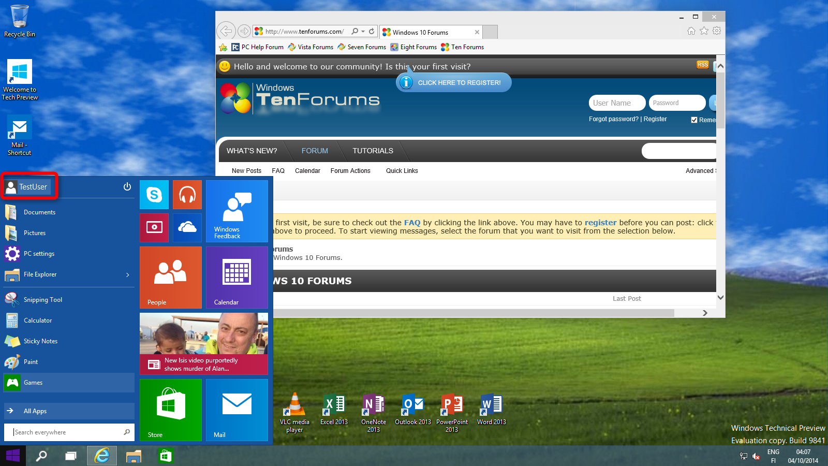
Task: Open Recycle Bin desktop icon
Action: pyautogui.click(x=20, y=21)
